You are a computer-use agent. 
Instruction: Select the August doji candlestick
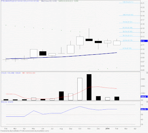point(61,53)
